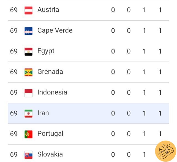Open the Cape Verde country link

[55, 30]
